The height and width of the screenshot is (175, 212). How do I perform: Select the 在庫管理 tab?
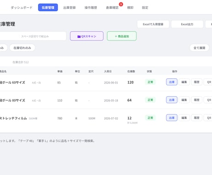(48, 7)
